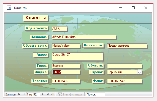Click the Клиенты form icon in title bar
This screenshot has width=157, height=101.
point(9,8)
